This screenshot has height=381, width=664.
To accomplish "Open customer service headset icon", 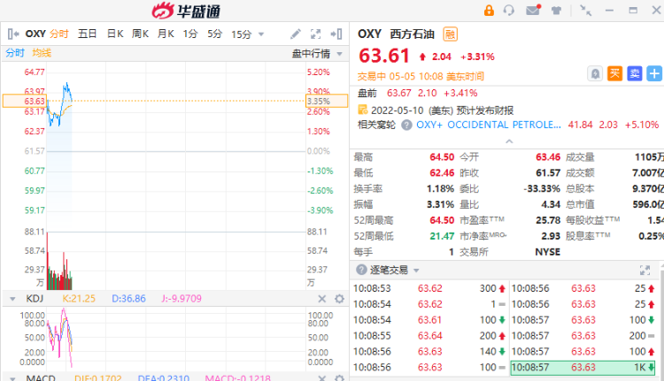I will pyautogui.click(x=509, y=11).
